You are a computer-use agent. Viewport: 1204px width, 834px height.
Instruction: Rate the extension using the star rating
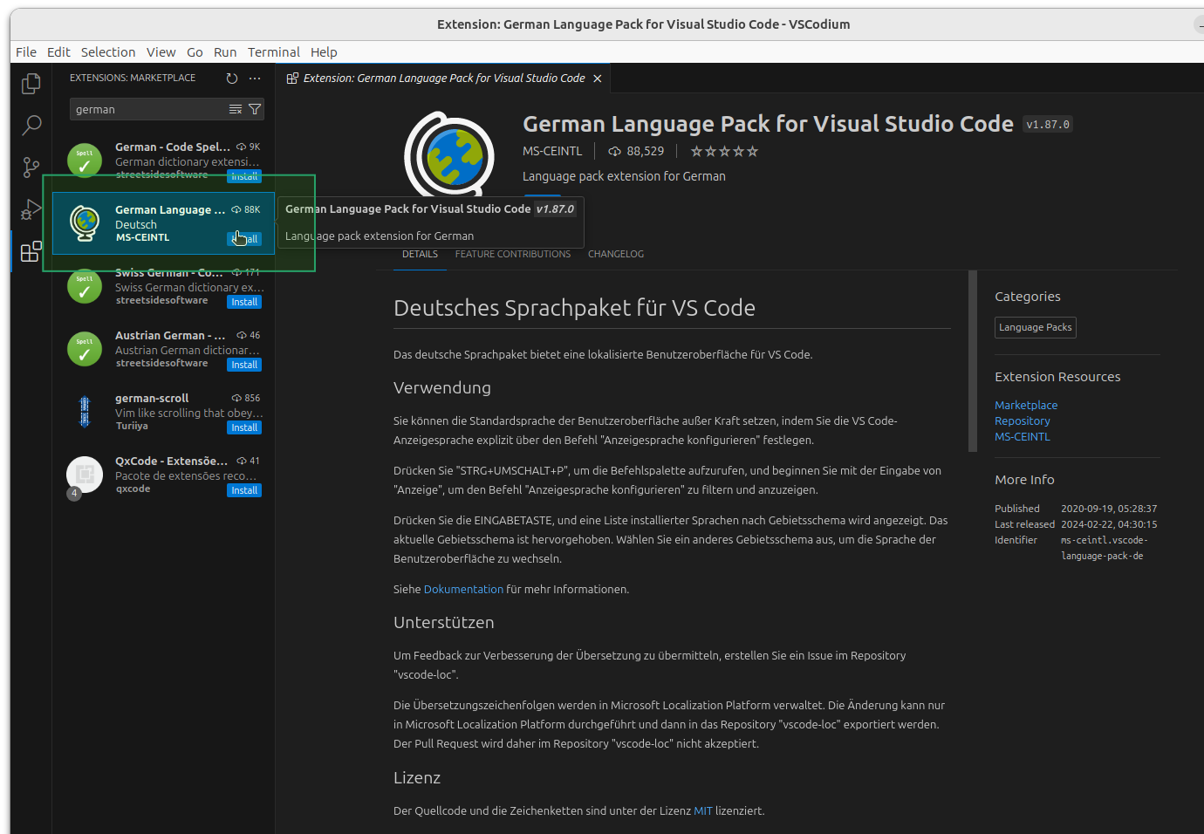tap(723, 151)
